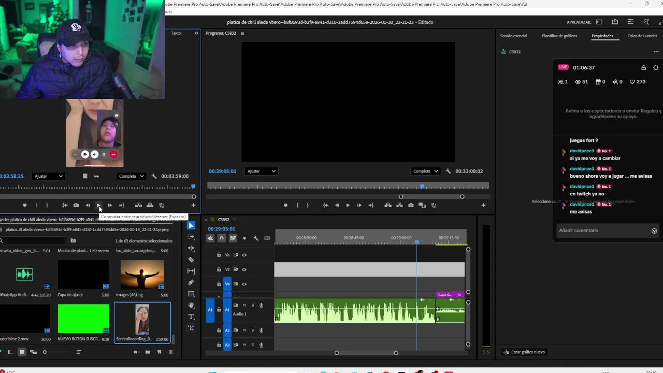Select the Selection tool arrow
The width and height of the screenshot is (663, 373).
tap(191, 225)
